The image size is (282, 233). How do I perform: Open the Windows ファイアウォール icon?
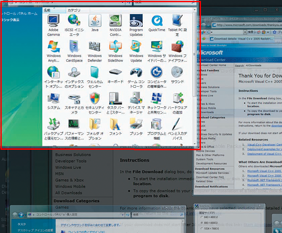tap(177, 51)
